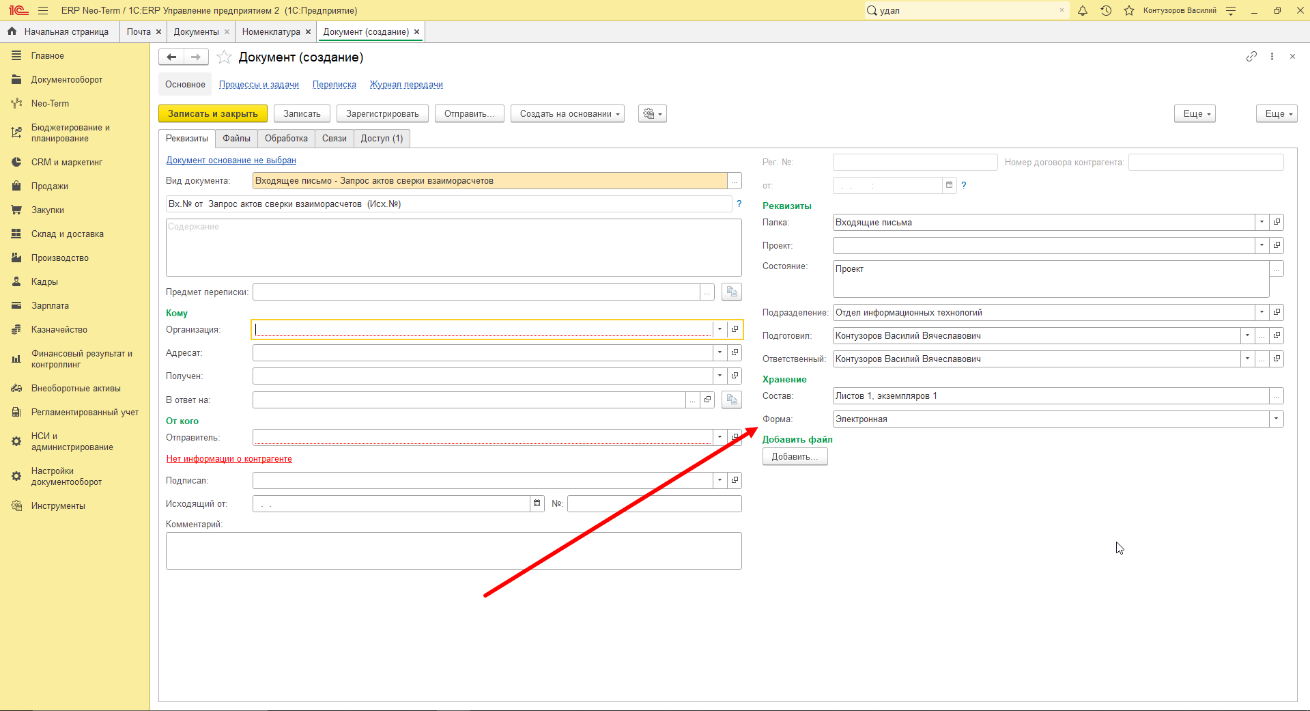Open Создать на основании dropdown
Image resolution: width=1310 pixels, height=711 pixels.
568,113
